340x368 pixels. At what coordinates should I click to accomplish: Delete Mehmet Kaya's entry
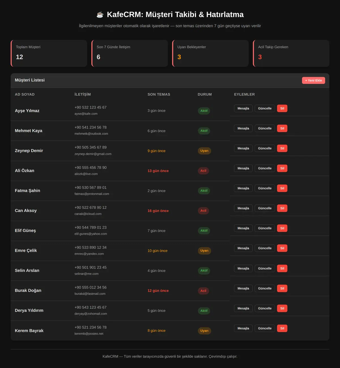[x=282, y=128]
